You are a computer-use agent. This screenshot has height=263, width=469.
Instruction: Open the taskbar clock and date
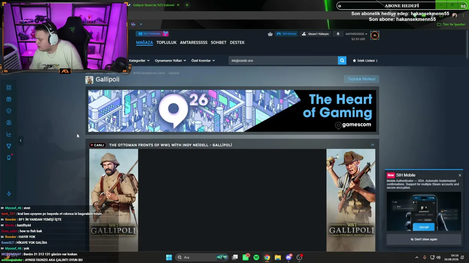click(451, 258)
